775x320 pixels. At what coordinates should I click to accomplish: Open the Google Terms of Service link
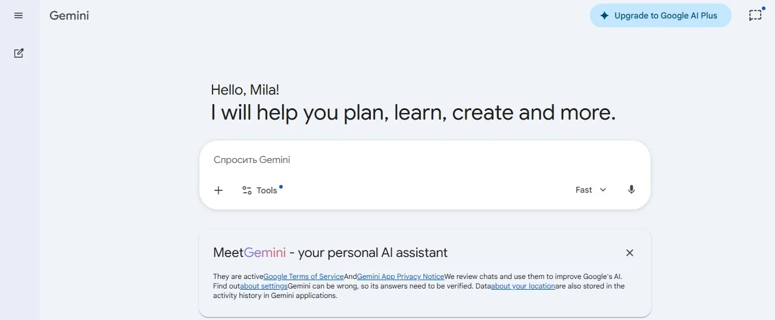click(304, 277)
